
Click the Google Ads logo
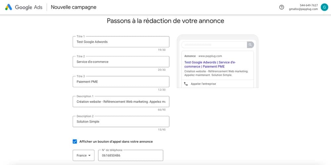click(x=24, y=7)
